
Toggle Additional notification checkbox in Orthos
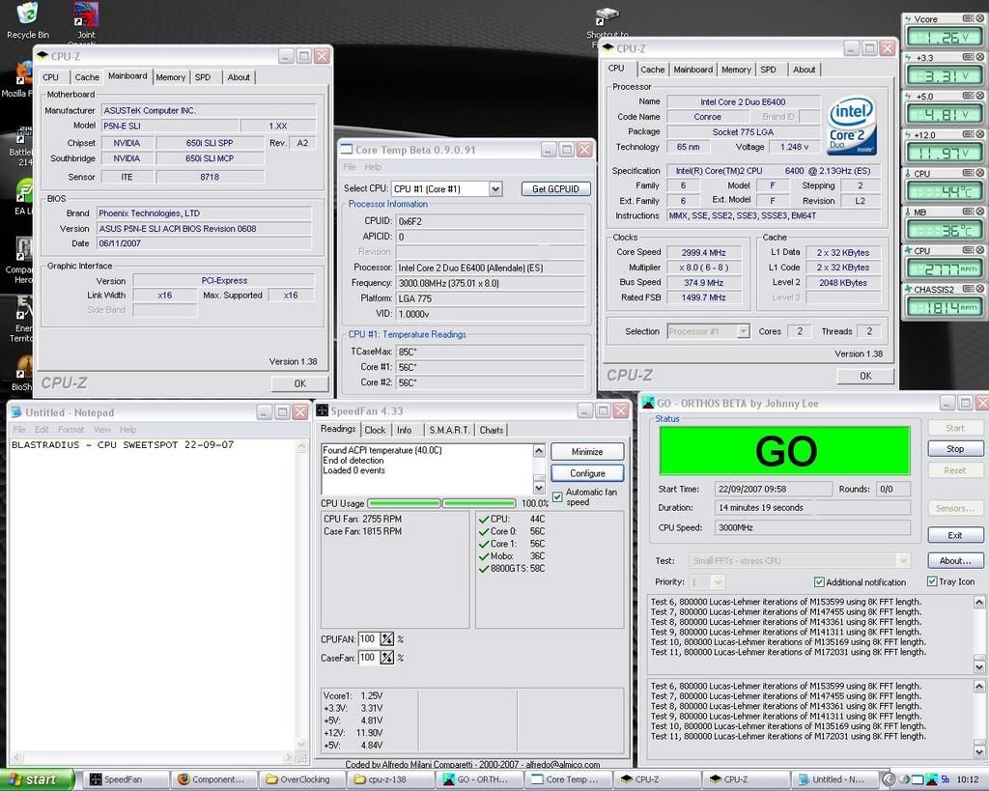(x=819, y=582)
